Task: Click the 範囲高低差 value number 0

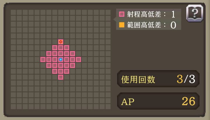Action: click(173, 25)
